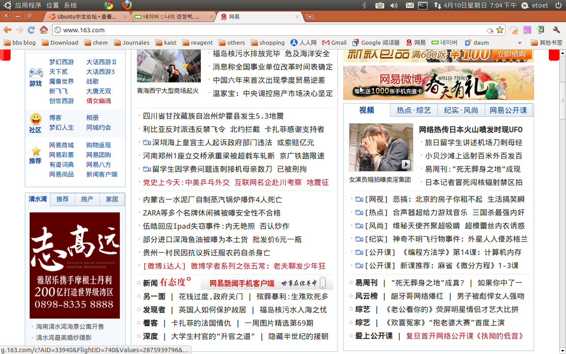This screenshot has width=566, height=354.
Task: Open the 系统 menu
Action: [x=70, y=5]
